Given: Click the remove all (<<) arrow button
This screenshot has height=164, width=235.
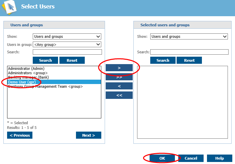Looking at the screenshot, I should pos(119,95).
